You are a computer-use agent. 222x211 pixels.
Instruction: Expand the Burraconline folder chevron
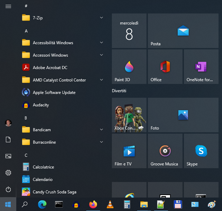[x=101, y=142]
